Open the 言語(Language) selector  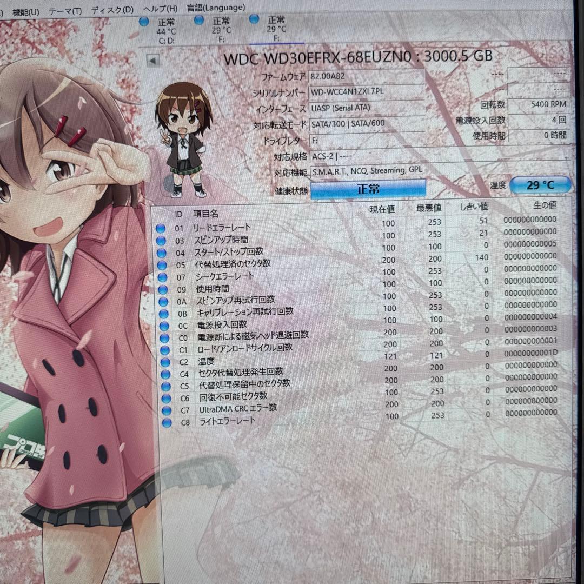pyautogui.click(x=215, y=8)
